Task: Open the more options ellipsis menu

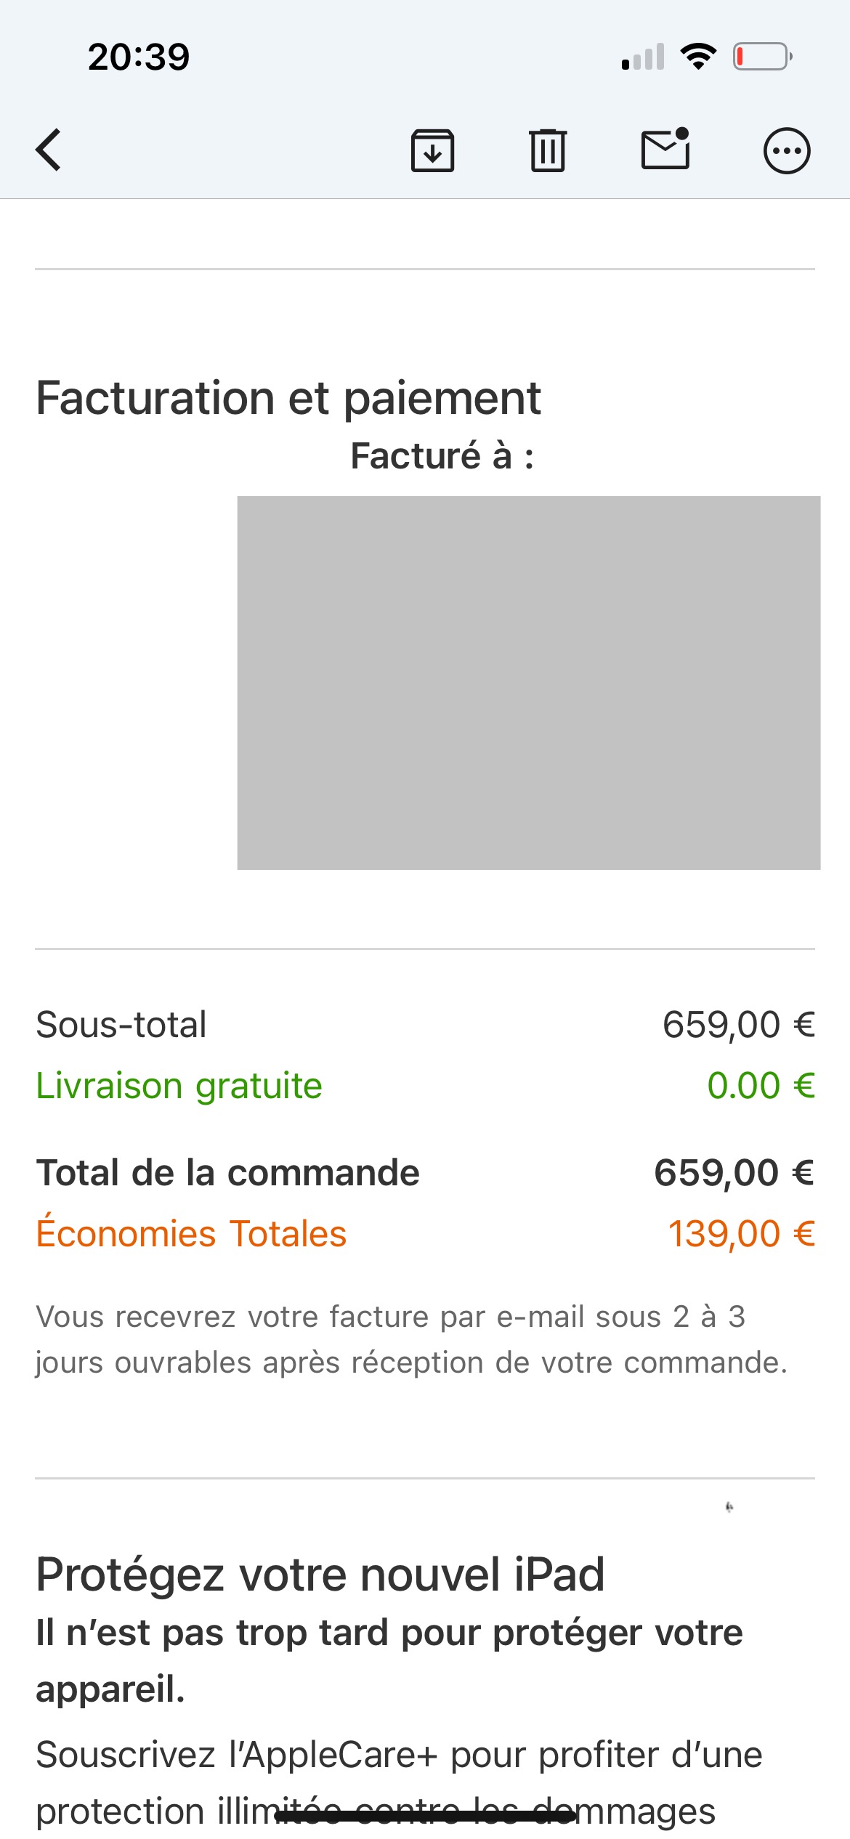Action: [x=786, y=151]
